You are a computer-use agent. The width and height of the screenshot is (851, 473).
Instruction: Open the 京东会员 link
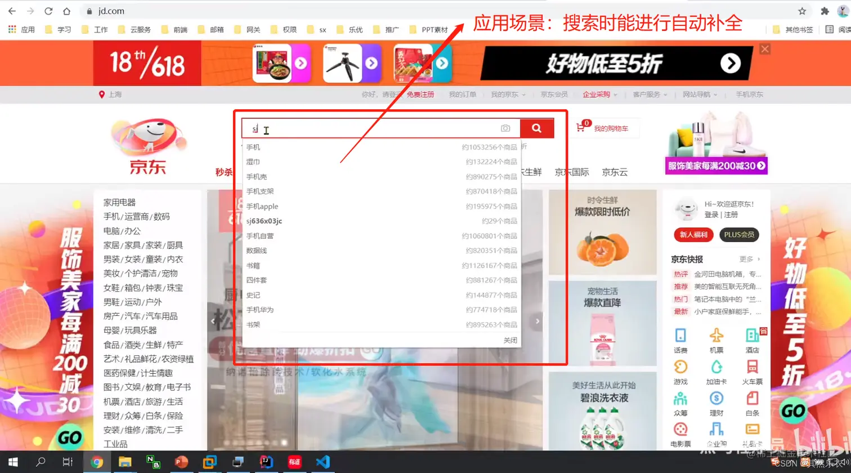click(x=554, y=95)
